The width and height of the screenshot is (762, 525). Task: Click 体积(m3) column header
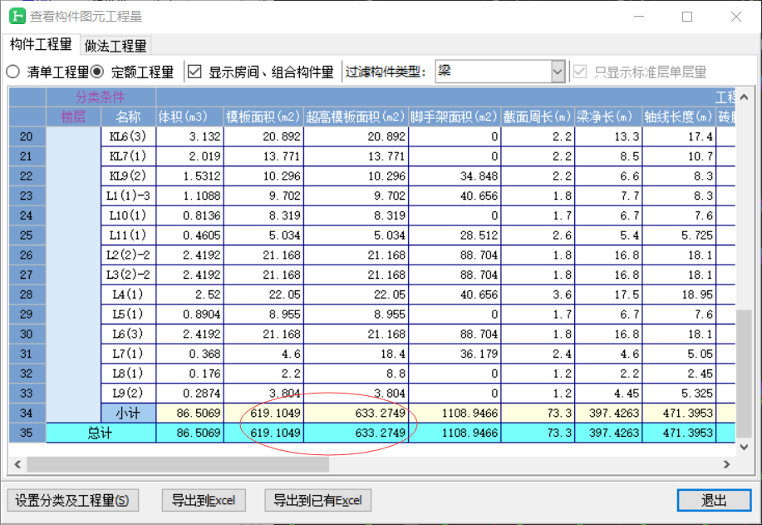tap(189, 116)
